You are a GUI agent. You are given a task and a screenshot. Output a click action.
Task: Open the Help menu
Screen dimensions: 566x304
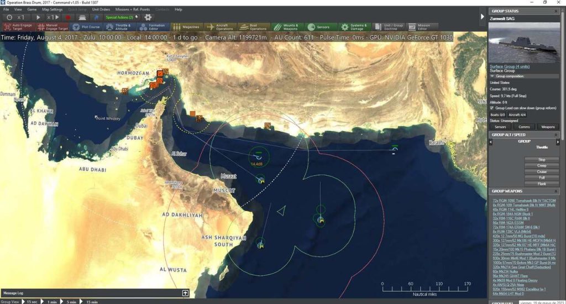click(179, 9)
